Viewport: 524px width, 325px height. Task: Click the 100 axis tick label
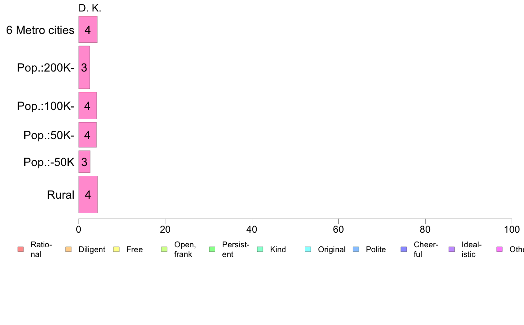click(x=512, y=229)
